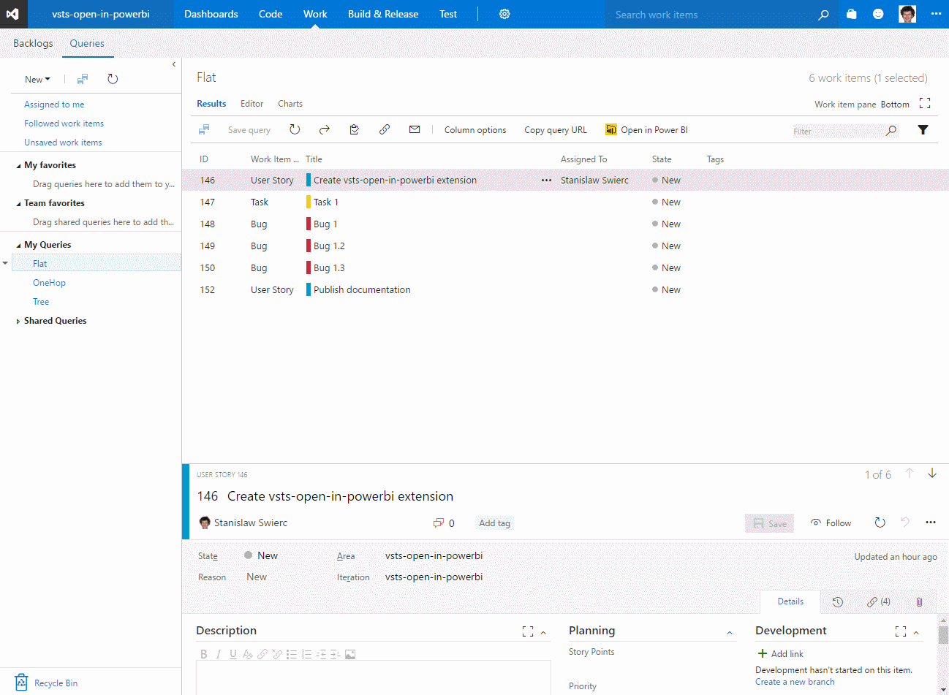This screenshot has width=949, height=695.
Task: Click the feedback smiley icon
Action: pyautogui.click(x=878, y=14)
